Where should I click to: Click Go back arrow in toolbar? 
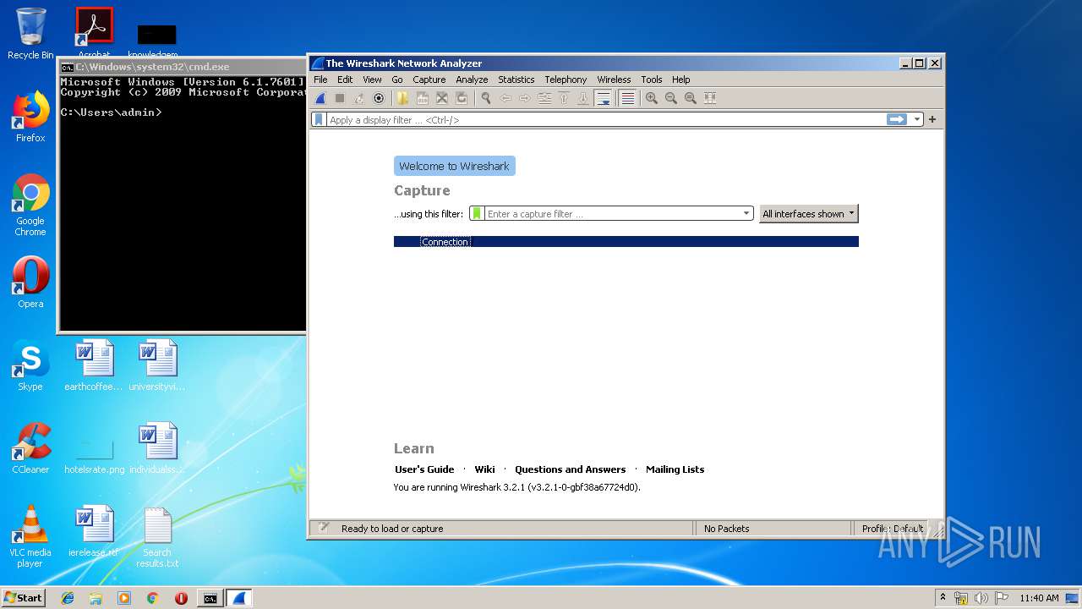(505, 98)
